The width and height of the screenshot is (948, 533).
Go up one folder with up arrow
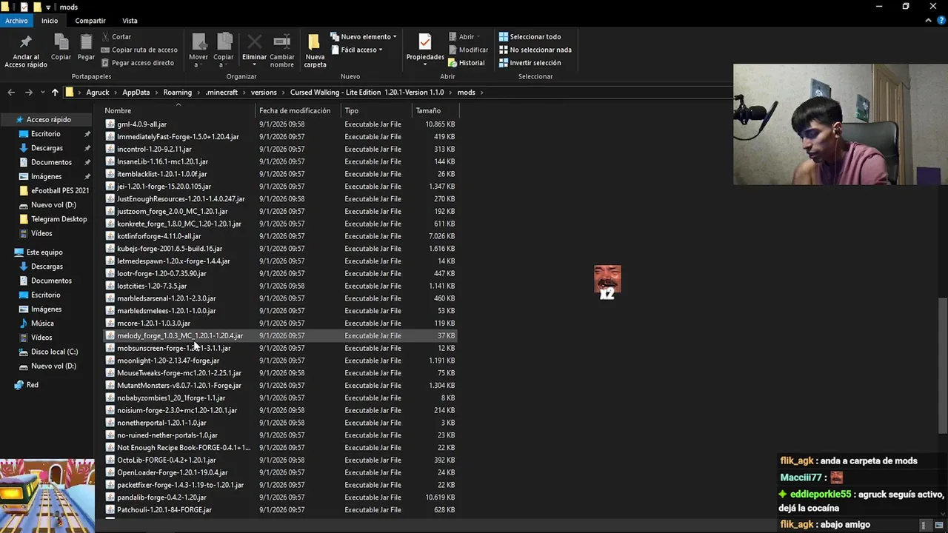point(55,93)
